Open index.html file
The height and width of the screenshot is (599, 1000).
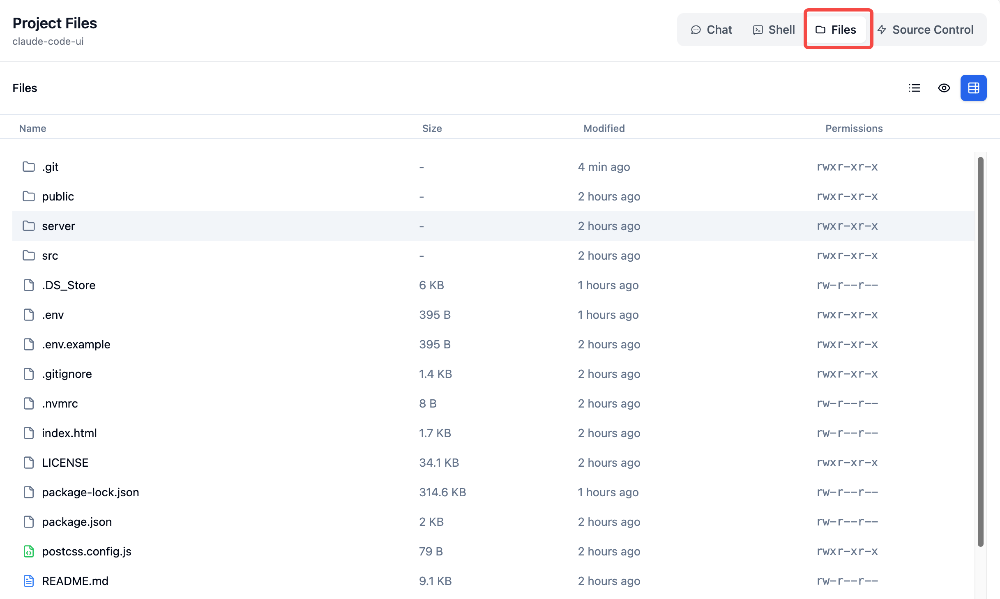coord(69,433)
